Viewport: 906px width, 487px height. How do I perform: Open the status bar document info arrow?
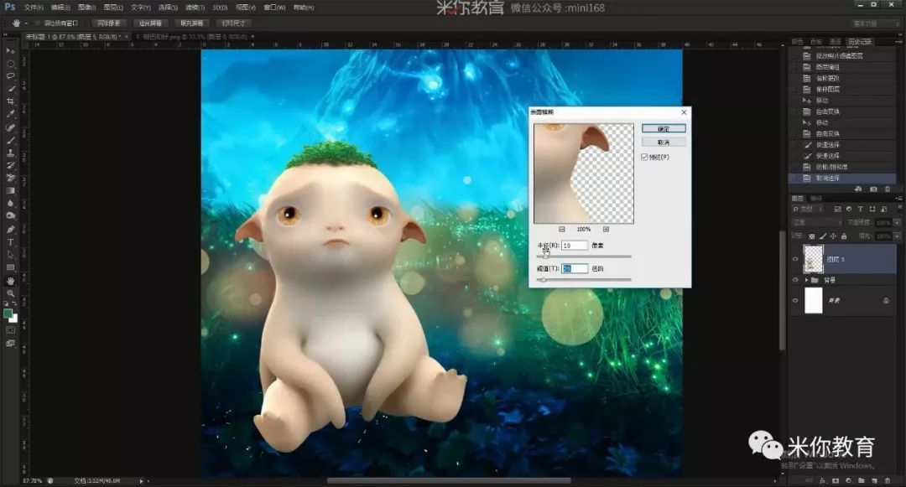coord(141,480)
